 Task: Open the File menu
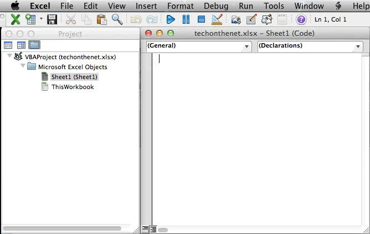[x=66, y=6]
